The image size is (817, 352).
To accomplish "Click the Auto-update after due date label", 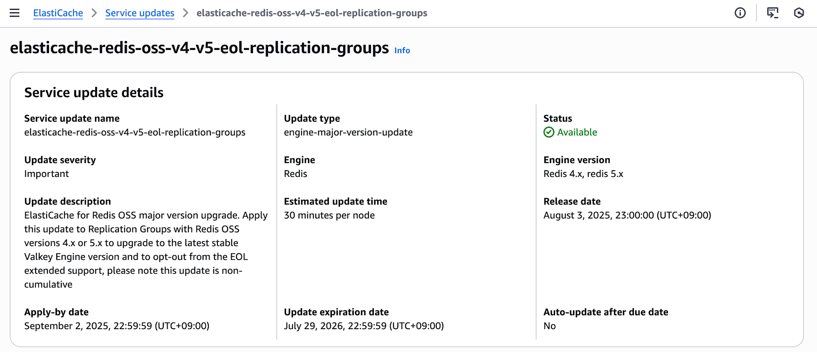I will (x=606, y=312).
